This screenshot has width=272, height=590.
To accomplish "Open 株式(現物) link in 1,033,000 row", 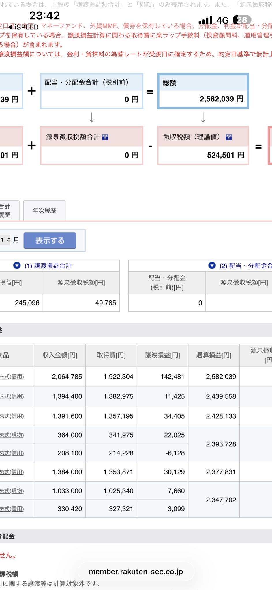I will (12, 491).
